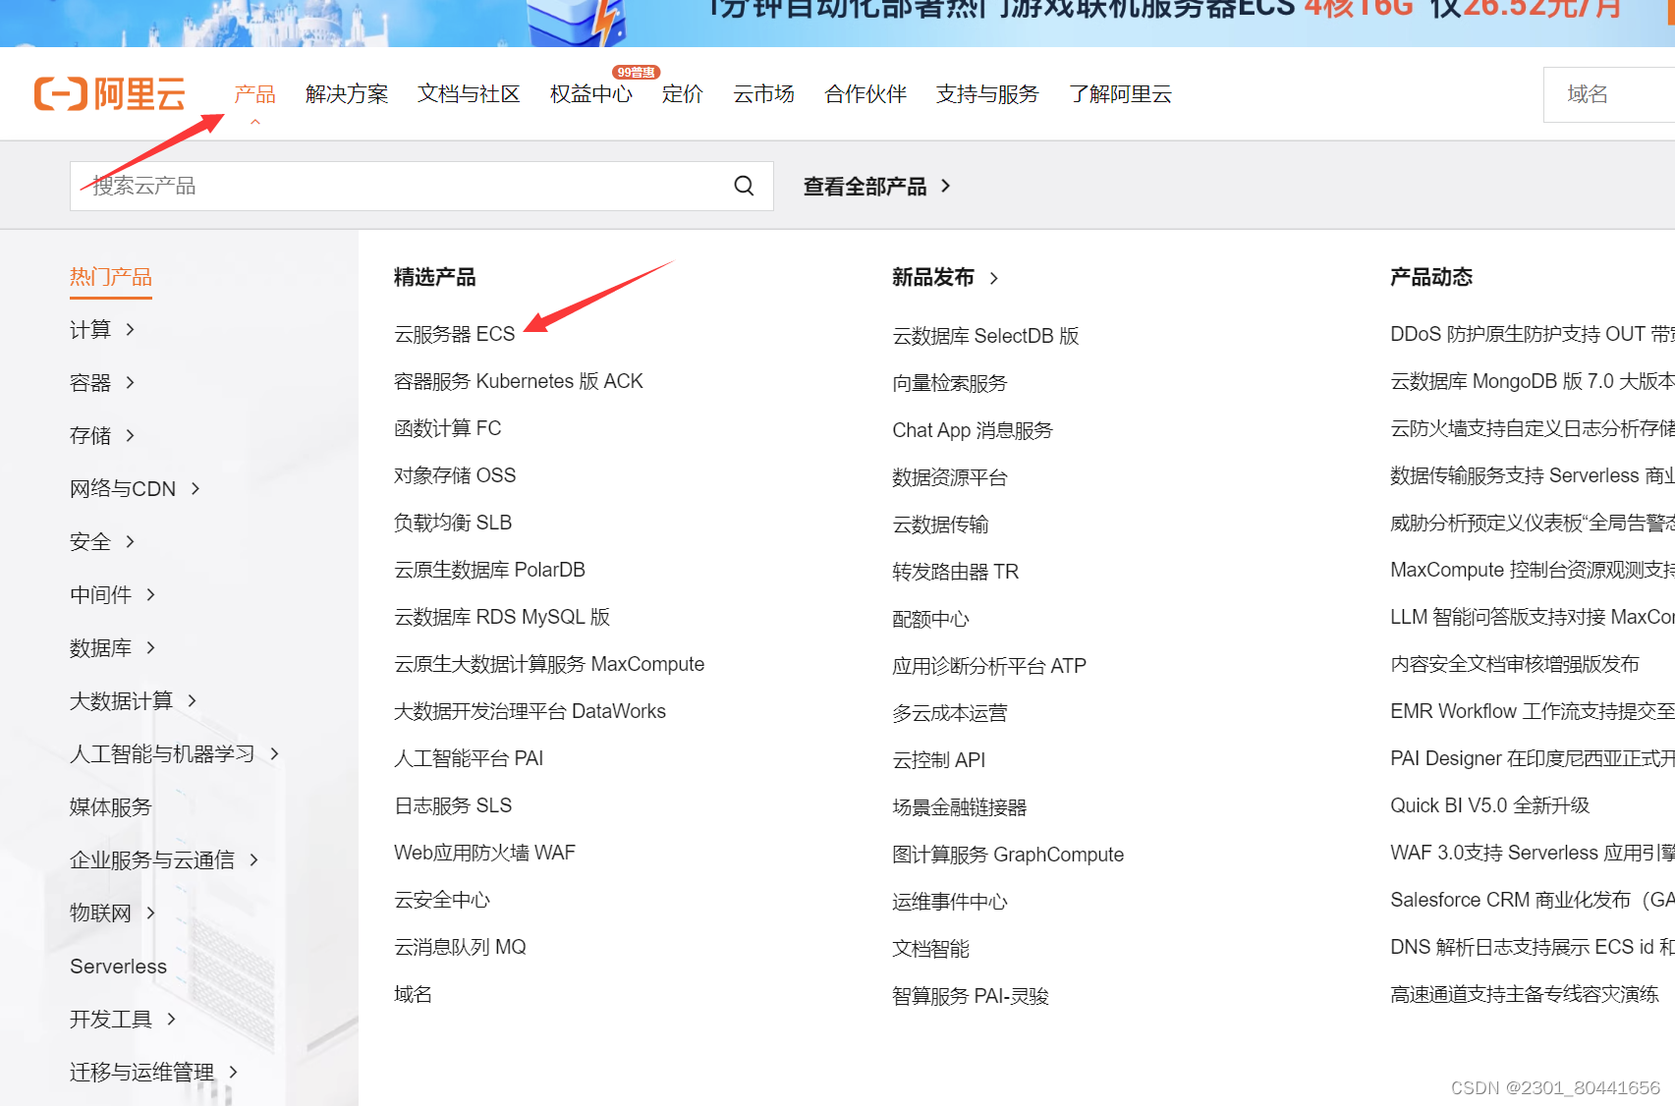The width and height of the screenshot is (1675, 1106).
Task: Open 云控制 API
Action: click(x=938, y=760)
